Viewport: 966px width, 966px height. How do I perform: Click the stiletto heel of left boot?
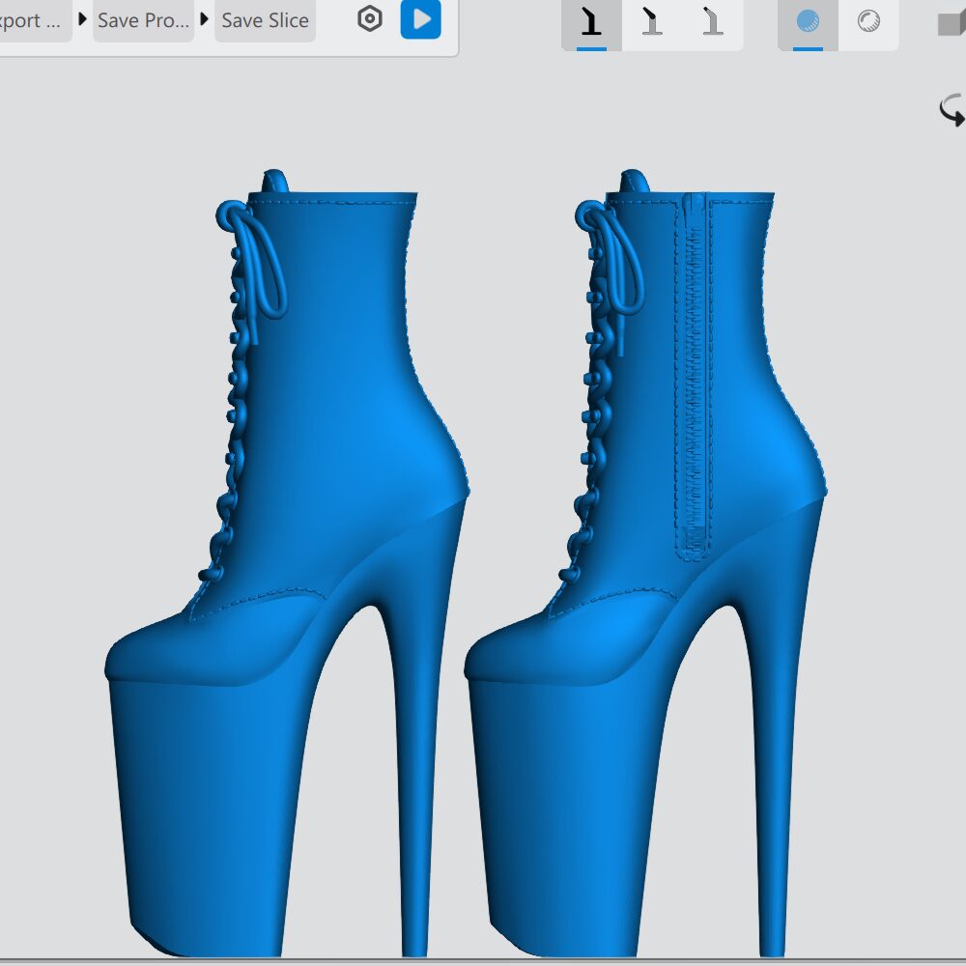(415, 773)
